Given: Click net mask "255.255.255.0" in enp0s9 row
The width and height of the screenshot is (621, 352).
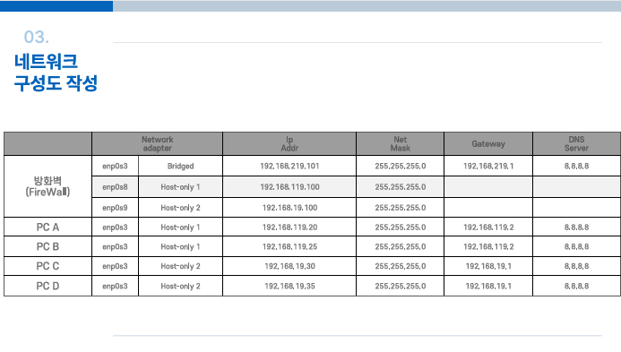Looking at the screenshot, I should pos(400,208).
